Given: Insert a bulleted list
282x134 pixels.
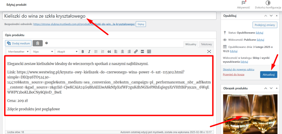Looking at the screenshot, I should [96, 51].
